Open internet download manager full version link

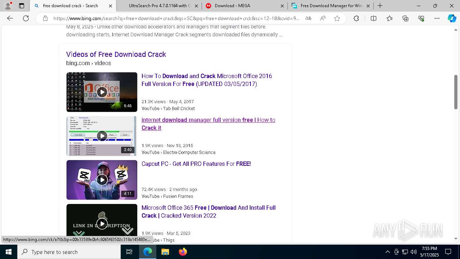point(208,124)
